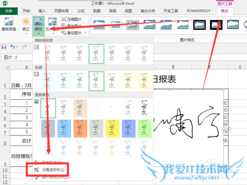Apply the light orange recolor variant in bottom row
This screenshot has height=185, width=247.
pyautogui.click(x=80, y=148)
